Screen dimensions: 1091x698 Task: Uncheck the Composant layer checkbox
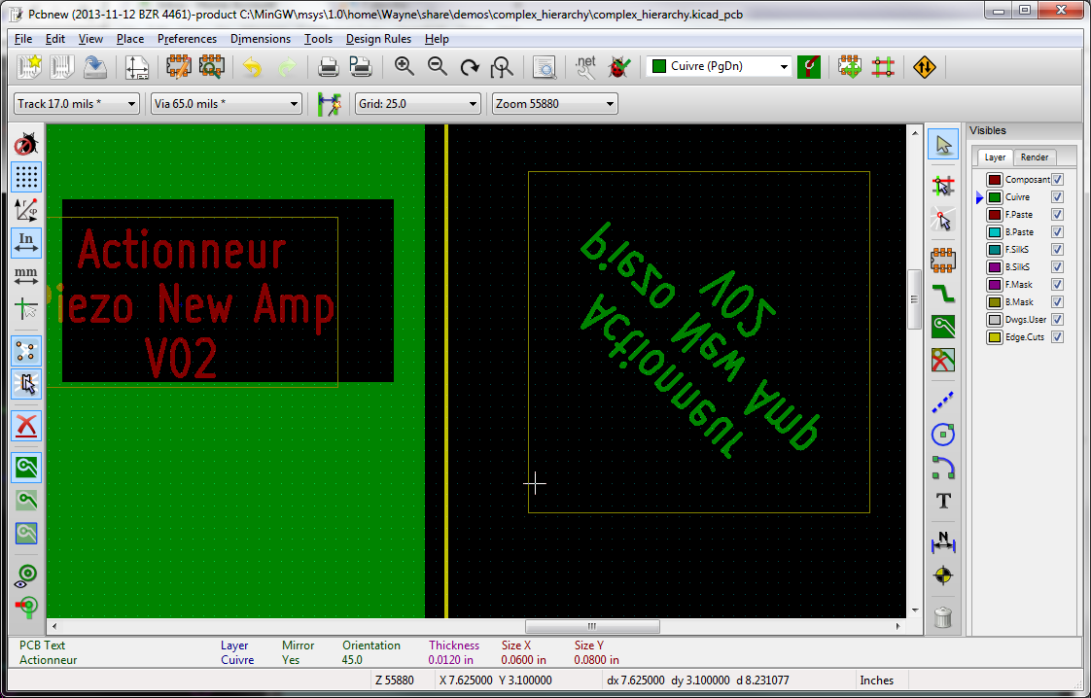click(1058, 180)
